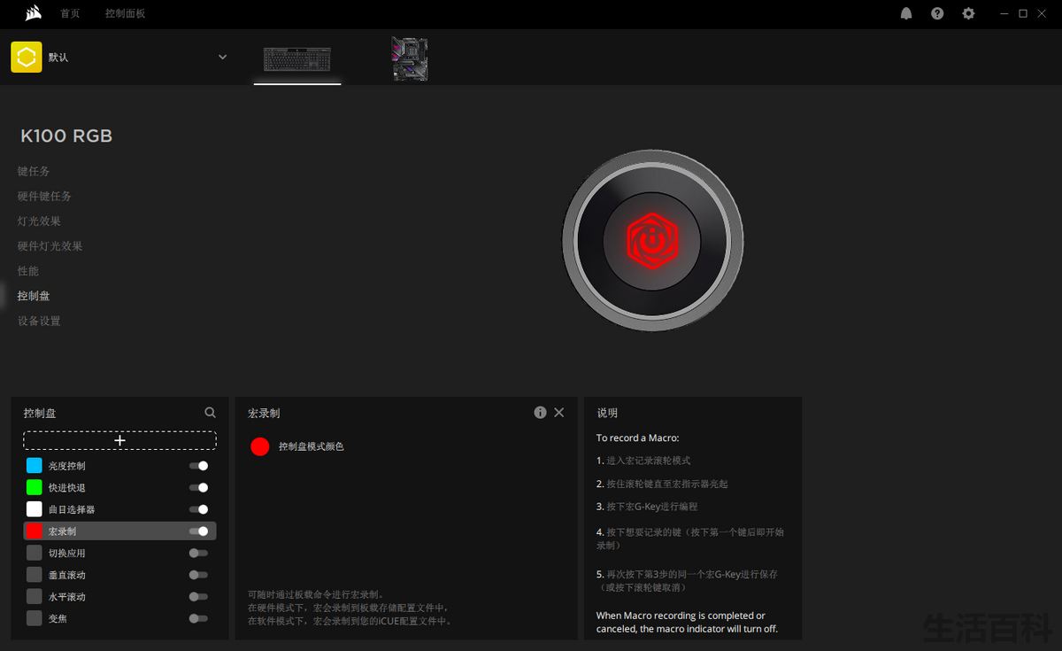The height and width of the screenshot is (651, 1062).
Task: Select the motherboard device thumbnail
Action: pos(410,59)
